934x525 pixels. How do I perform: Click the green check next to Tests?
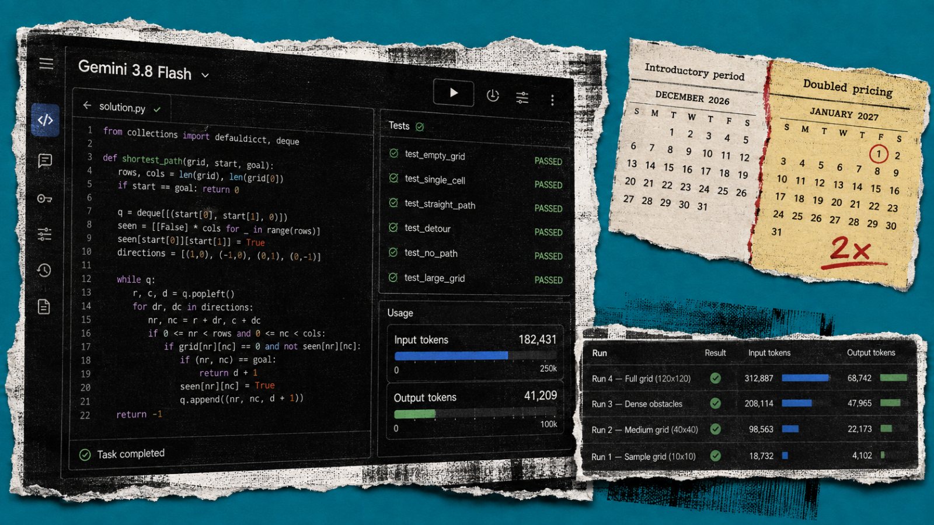click(x=420, y=126)
